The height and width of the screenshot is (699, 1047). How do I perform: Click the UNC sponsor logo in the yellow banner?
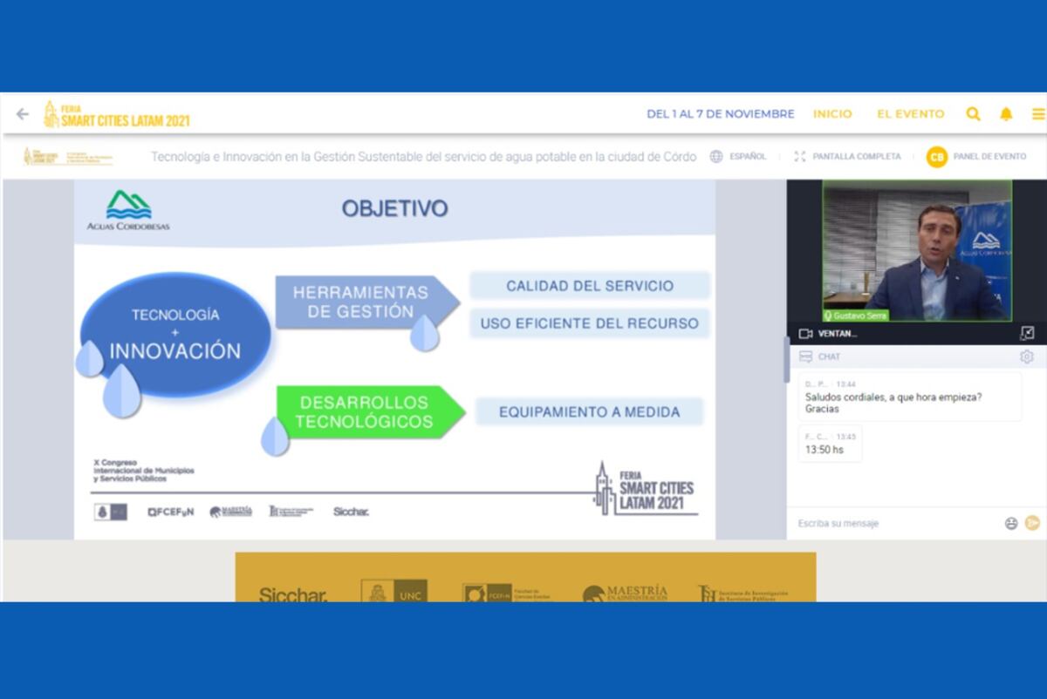394,591
